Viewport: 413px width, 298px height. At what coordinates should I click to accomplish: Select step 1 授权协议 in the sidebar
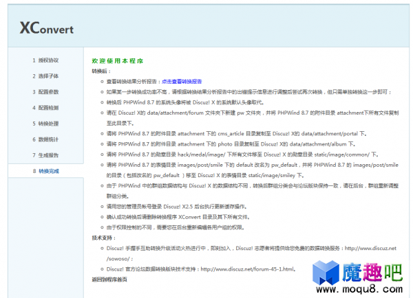[45, 60]
